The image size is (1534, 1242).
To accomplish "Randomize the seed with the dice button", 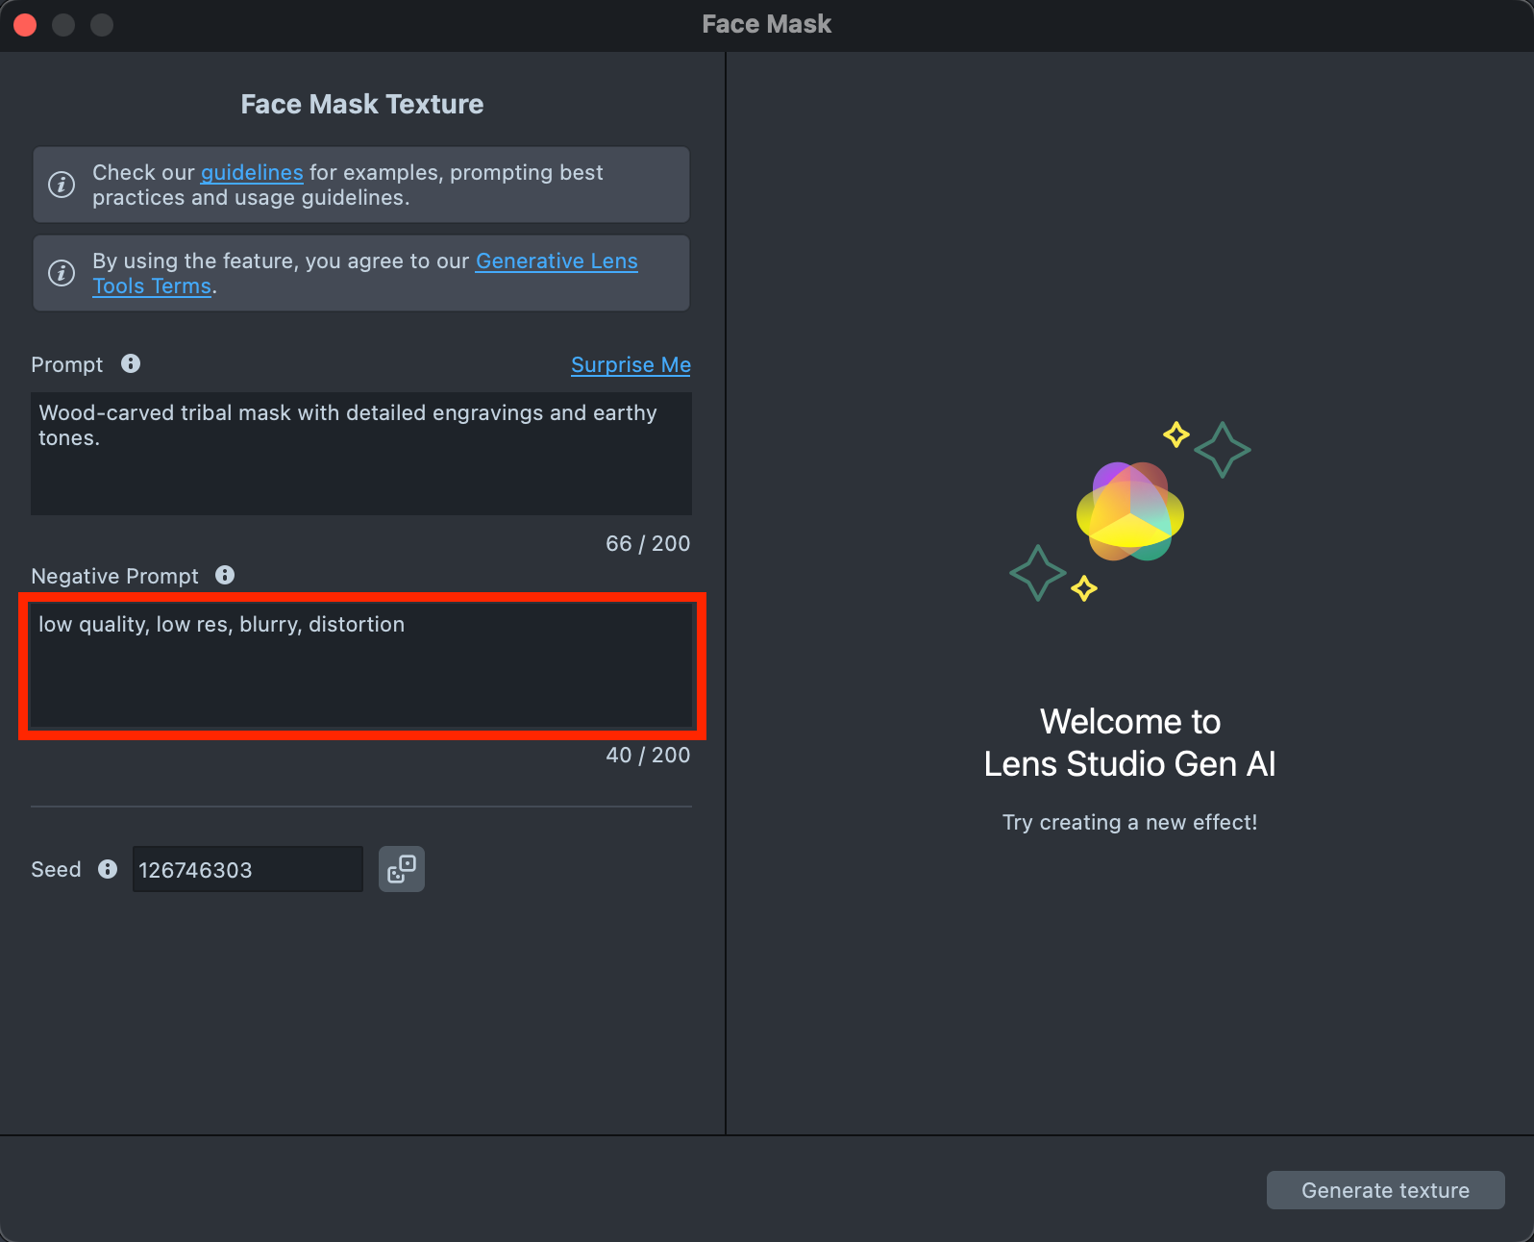I will (x=402, y=869).
